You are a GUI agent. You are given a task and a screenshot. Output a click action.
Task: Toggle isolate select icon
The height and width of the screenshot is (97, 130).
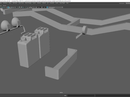click(27, 7)
